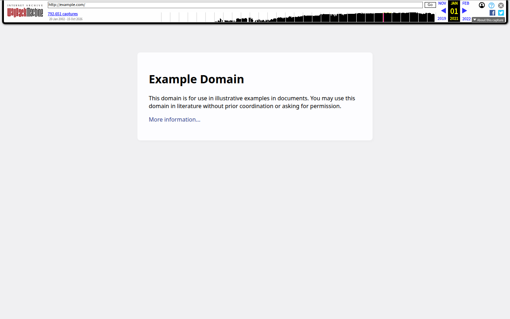Jump to NOV previous month capture
Image resolution: width=510 pixels, height=319 pixels.
pos(442,3)
